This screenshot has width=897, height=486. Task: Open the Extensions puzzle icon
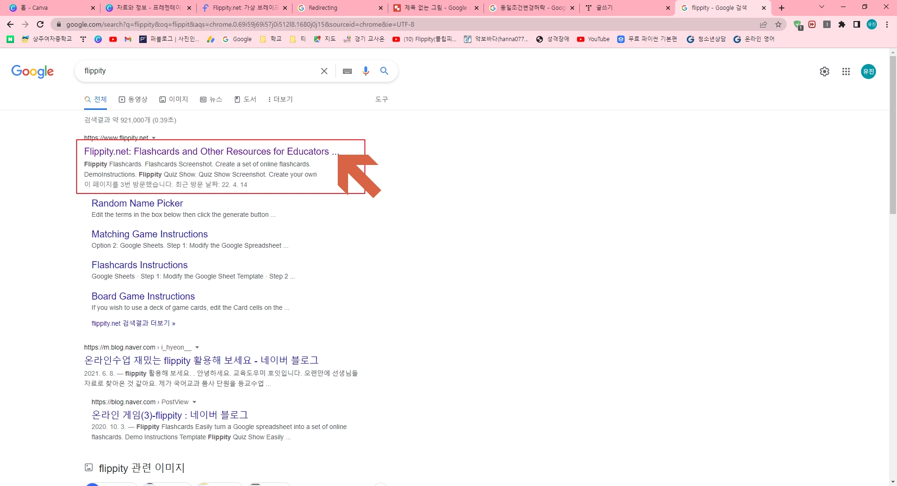click(842, 24)
